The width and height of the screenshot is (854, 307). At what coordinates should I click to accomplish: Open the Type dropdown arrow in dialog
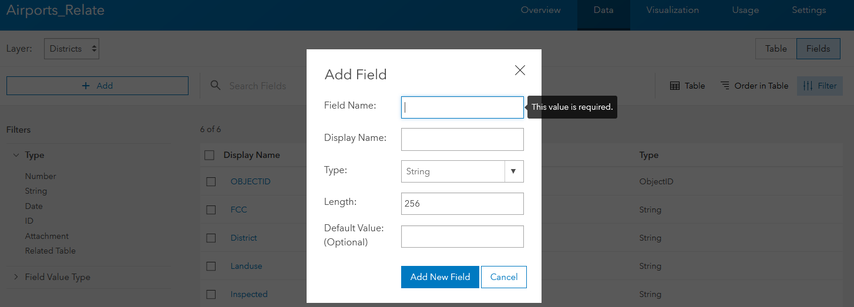click(513, 171)
